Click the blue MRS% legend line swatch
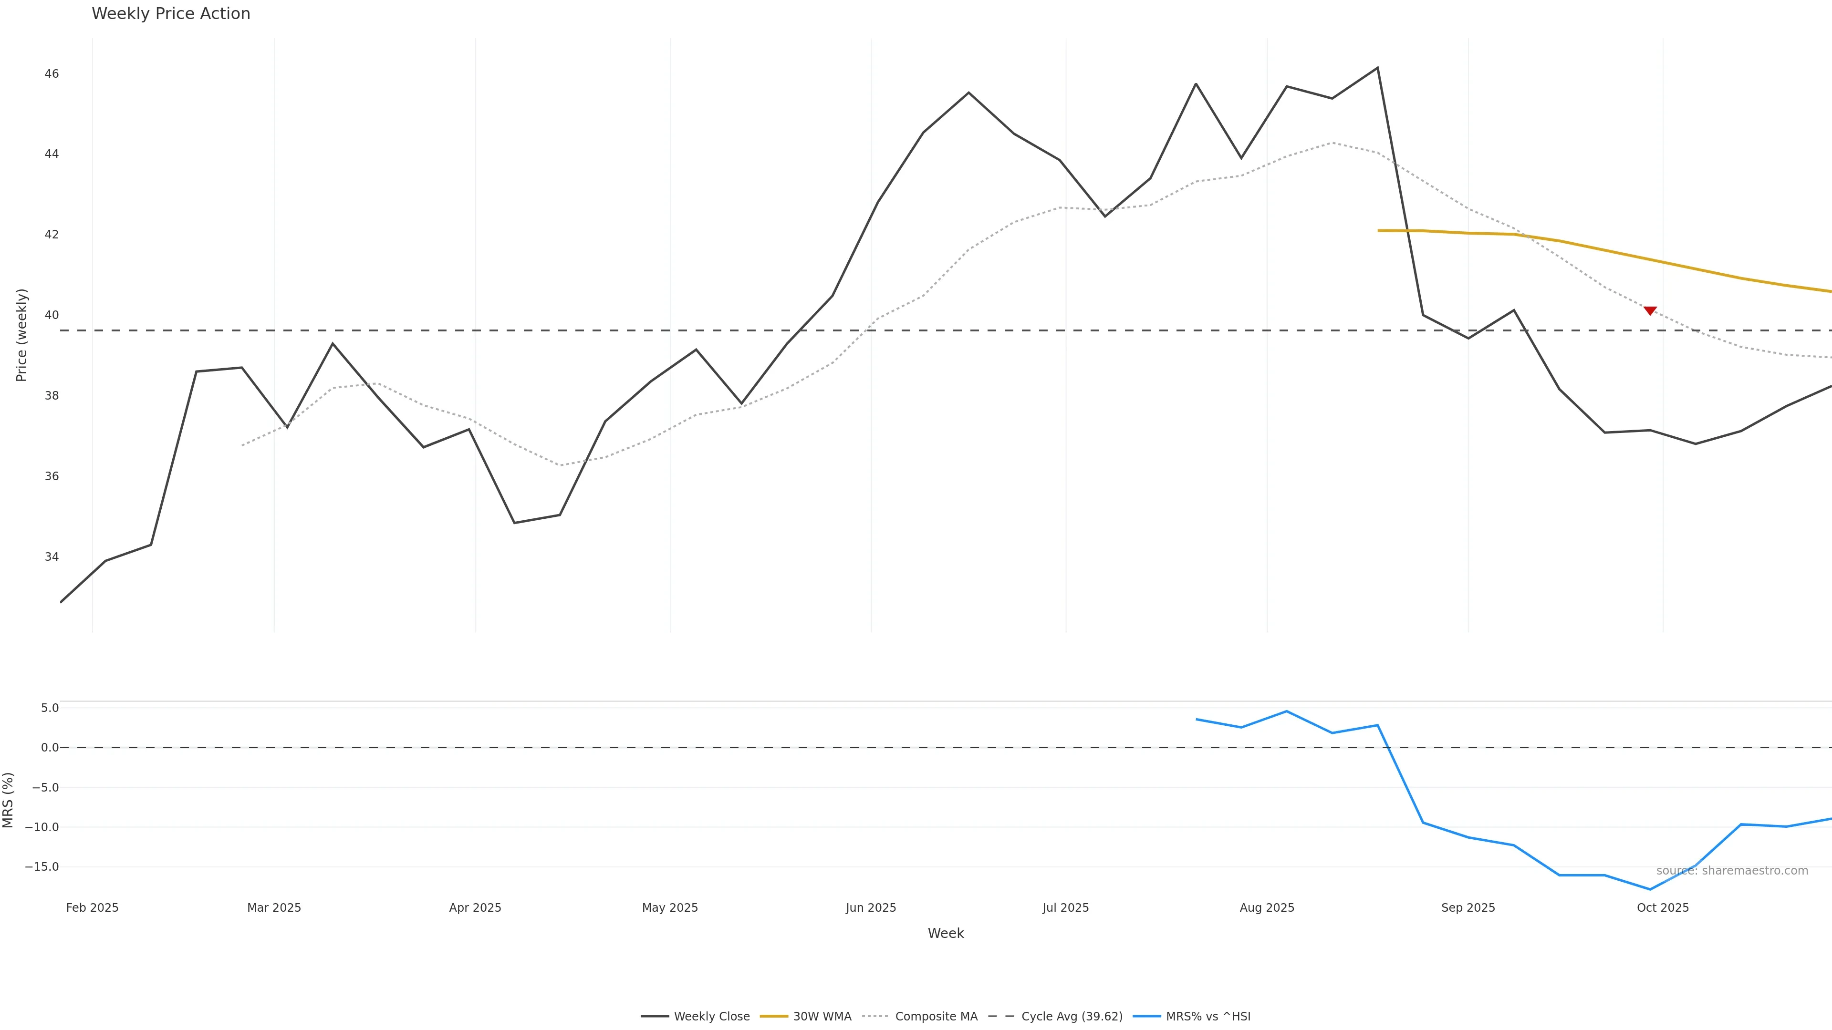The width and height of the screenshot is (1832, 1030). (1146, 1017)
